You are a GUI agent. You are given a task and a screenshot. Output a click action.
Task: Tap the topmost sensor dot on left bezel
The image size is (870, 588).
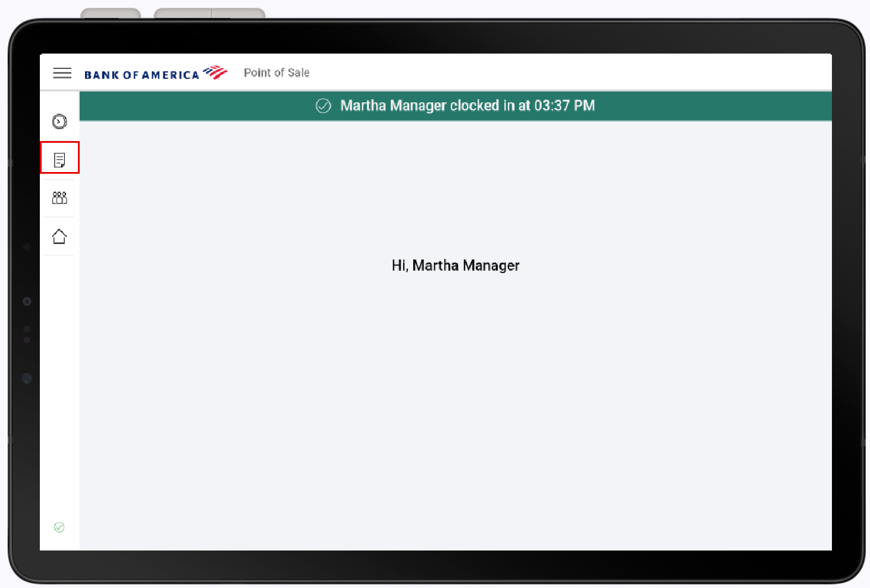tap(27, 246)
